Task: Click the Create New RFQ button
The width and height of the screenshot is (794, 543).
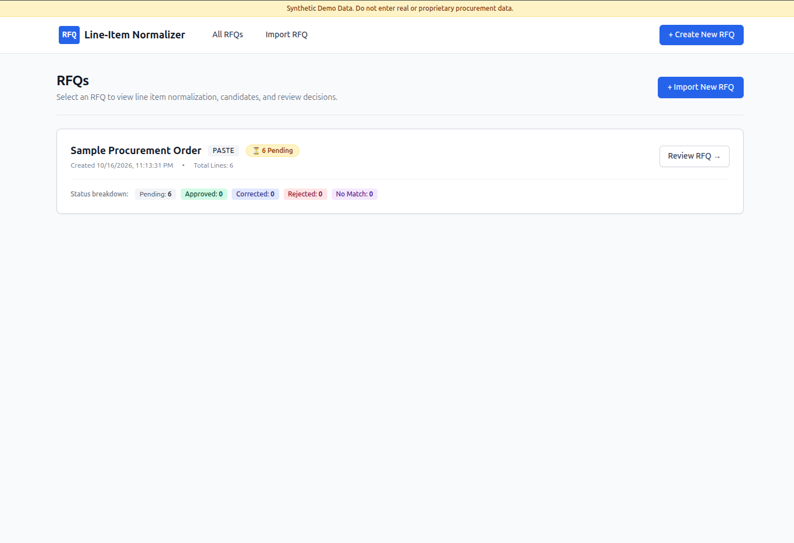Action: click(x=701, y=35)
